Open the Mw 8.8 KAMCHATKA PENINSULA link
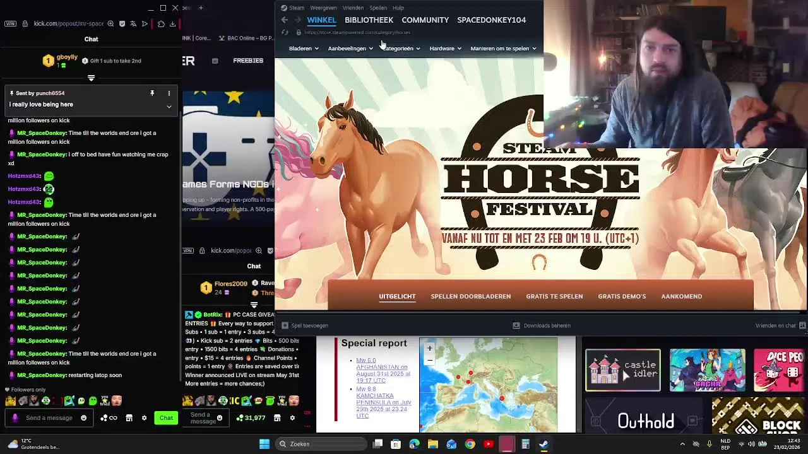The height and width of the screenshot is (454, 808). [383, 402]
